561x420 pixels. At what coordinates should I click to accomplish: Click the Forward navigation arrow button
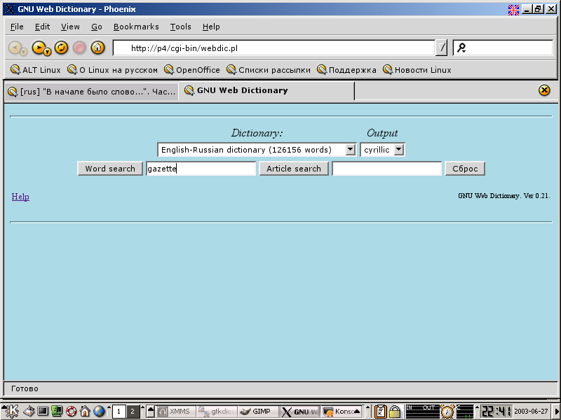tap(38, 47)
